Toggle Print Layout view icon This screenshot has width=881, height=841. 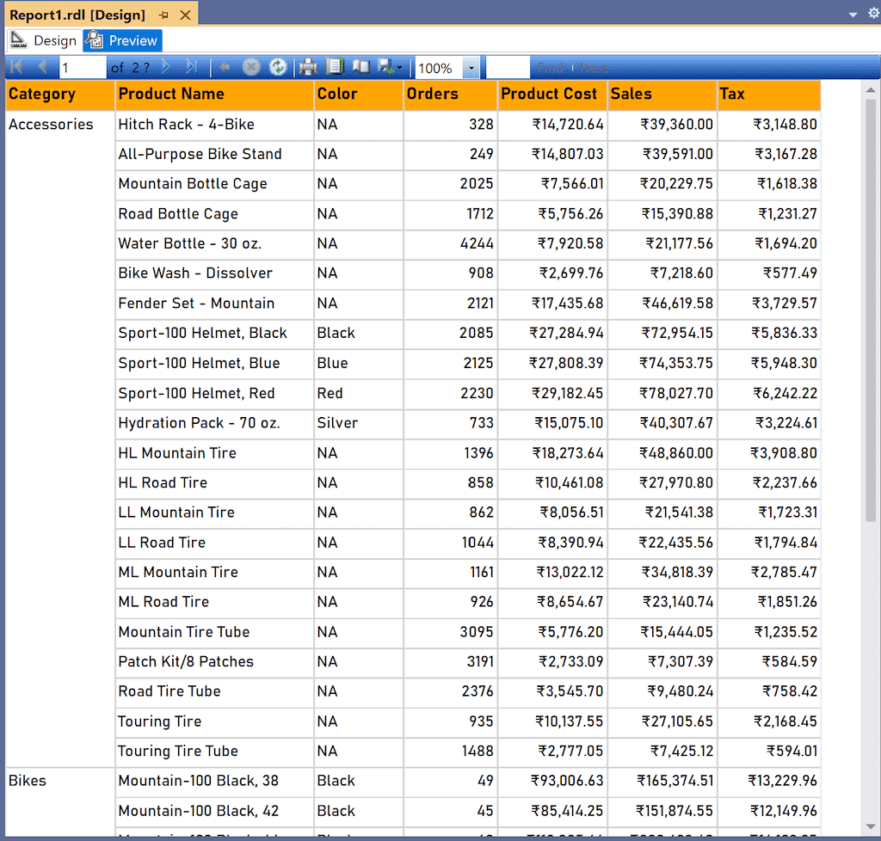click(x=336, y=67)
